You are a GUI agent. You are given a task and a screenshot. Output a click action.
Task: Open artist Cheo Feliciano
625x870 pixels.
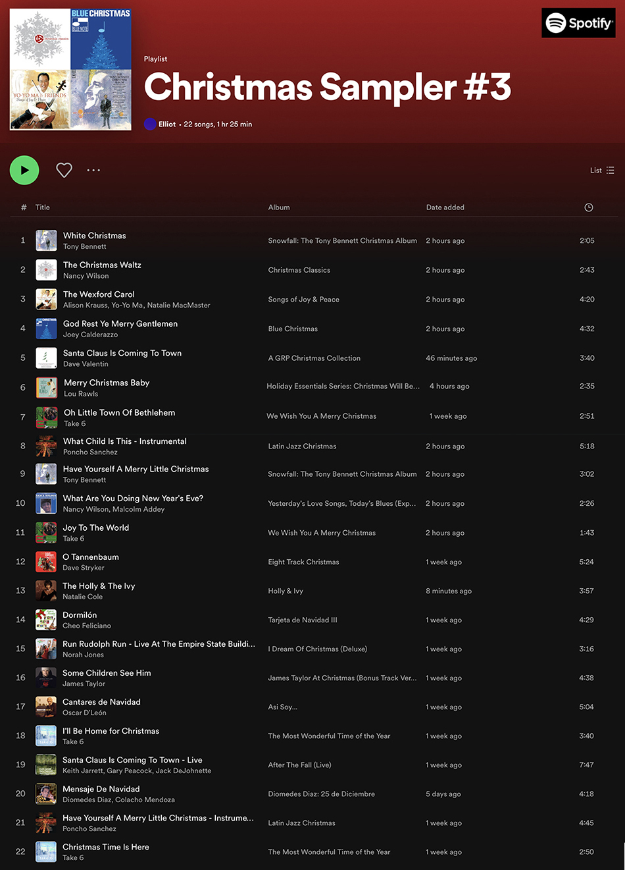[87, 626]
